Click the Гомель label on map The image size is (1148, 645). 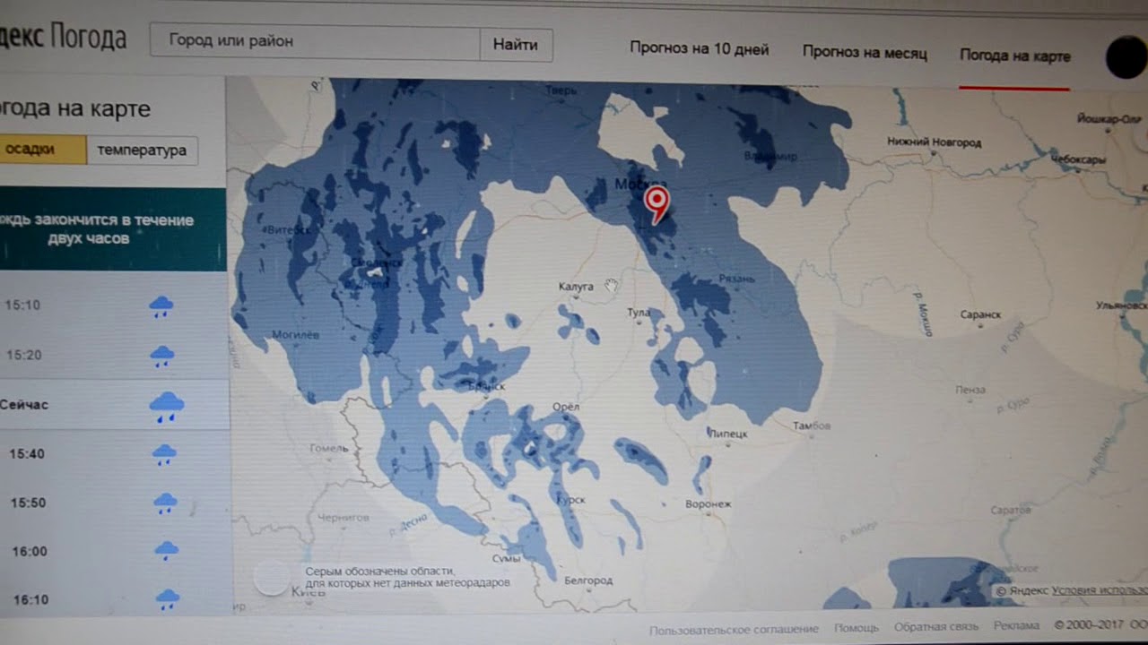point(328,448)
